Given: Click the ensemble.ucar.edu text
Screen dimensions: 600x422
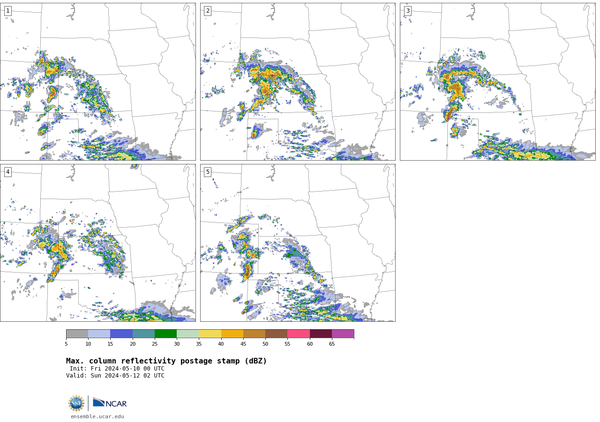Looking at the screenshot, I should coord(97,416).
